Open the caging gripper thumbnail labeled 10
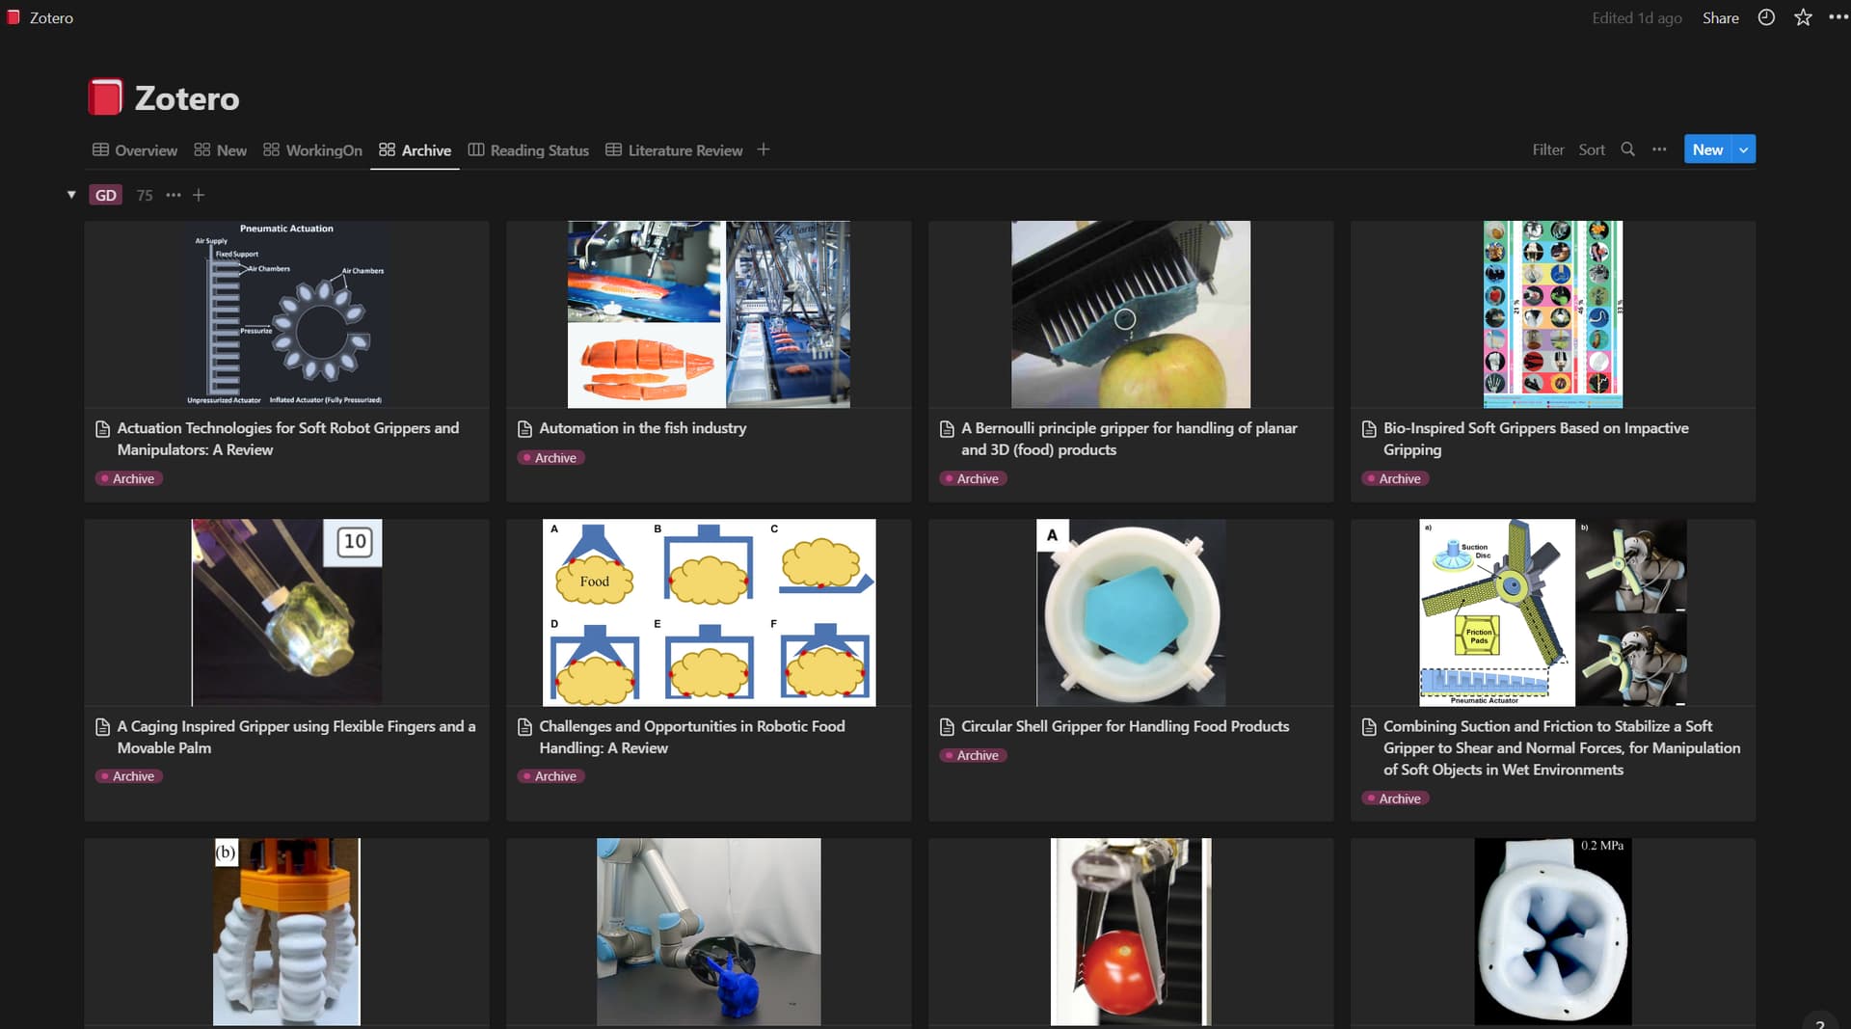 (x=286, y=612)
